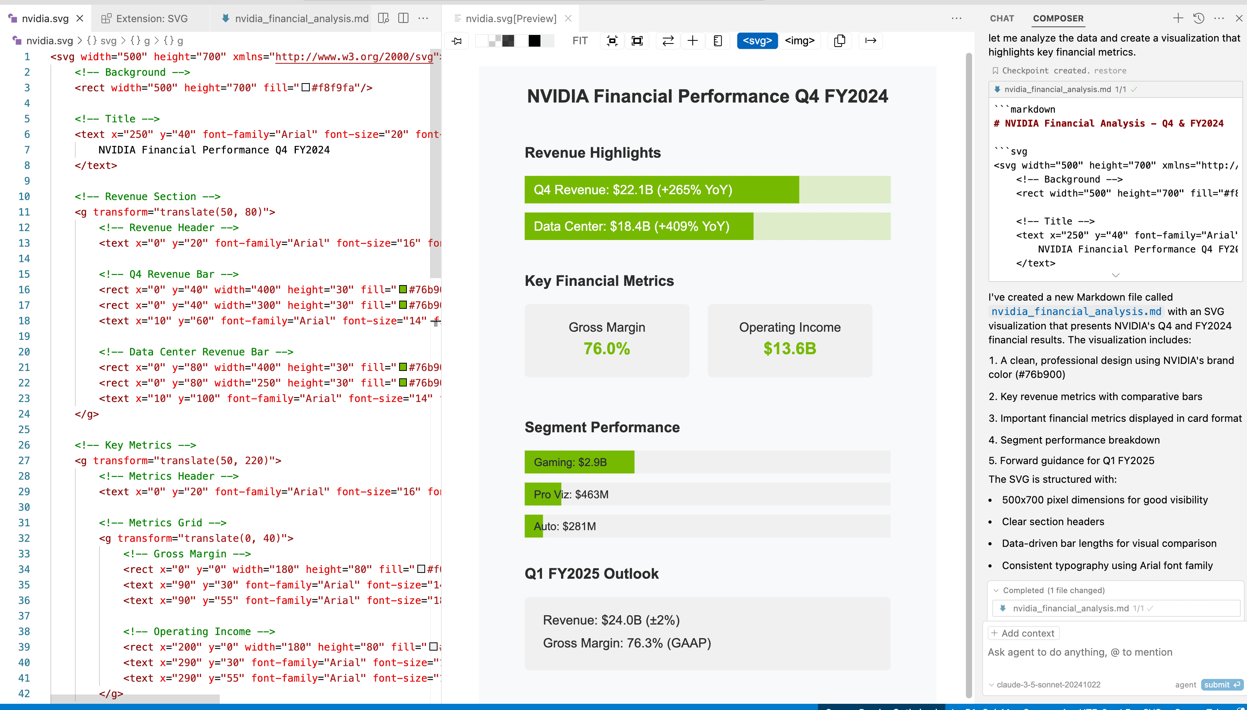The width and height of the screenshot is (1247, 710).
Task: Click the 'Revenue Section' comment on line 10
Action: [x=147, y=197]
